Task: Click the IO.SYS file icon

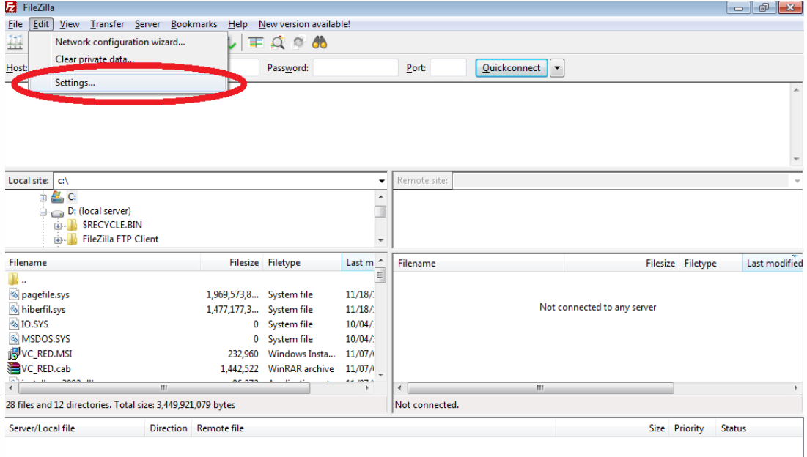Action: pyautogui.click(x=14, y=324)
